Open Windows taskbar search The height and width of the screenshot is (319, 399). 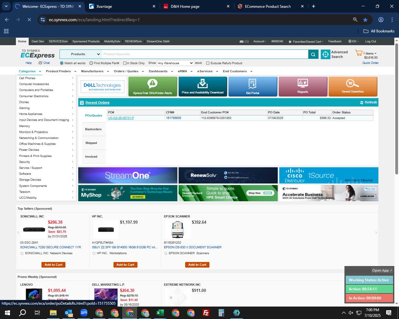[22, 313]
